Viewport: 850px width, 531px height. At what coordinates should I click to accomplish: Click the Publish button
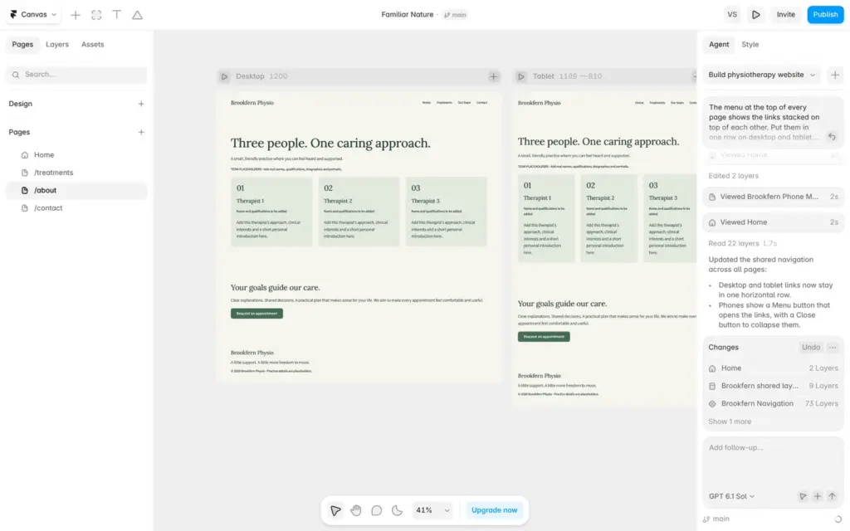coord(825,15)
